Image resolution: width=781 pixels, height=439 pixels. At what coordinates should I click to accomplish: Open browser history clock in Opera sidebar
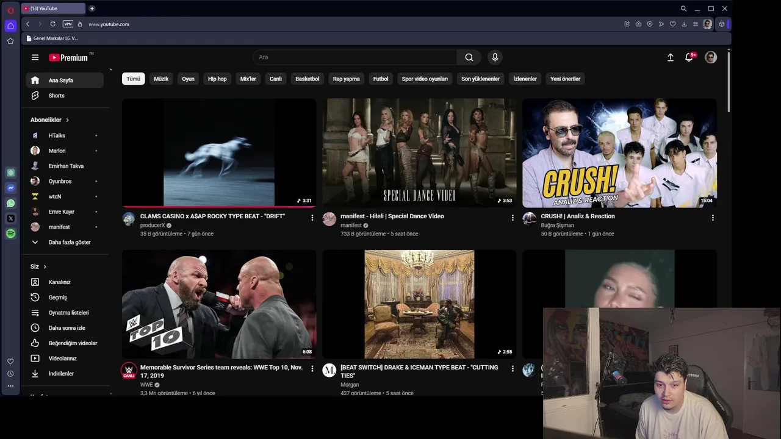coord(10,374)
